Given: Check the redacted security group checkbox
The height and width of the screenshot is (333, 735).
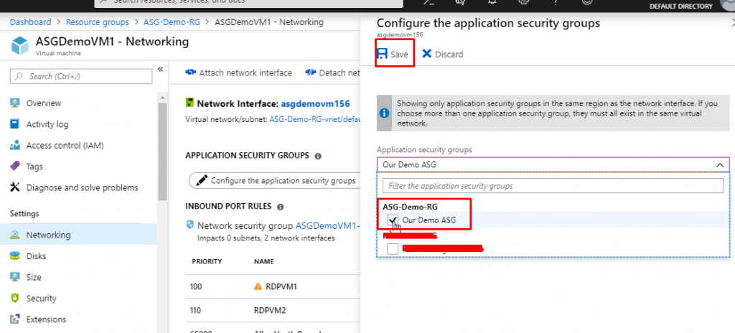Looking at the screenshot, I should pos(393,248).
